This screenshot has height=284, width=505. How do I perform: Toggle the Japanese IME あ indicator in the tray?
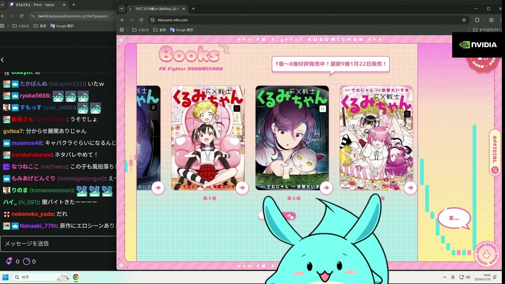tap(453, 277)
